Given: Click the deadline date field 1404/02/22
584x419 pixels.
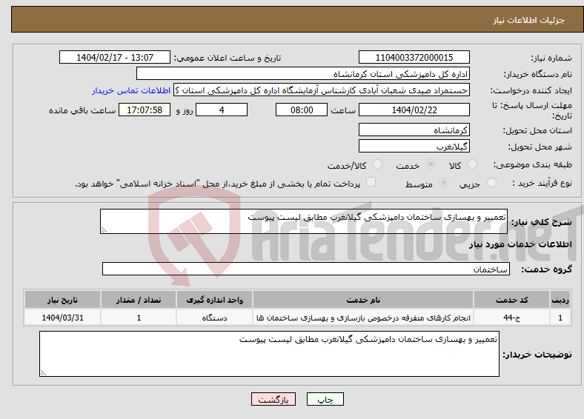Looking at the screenshot, I should pos(414,110).
